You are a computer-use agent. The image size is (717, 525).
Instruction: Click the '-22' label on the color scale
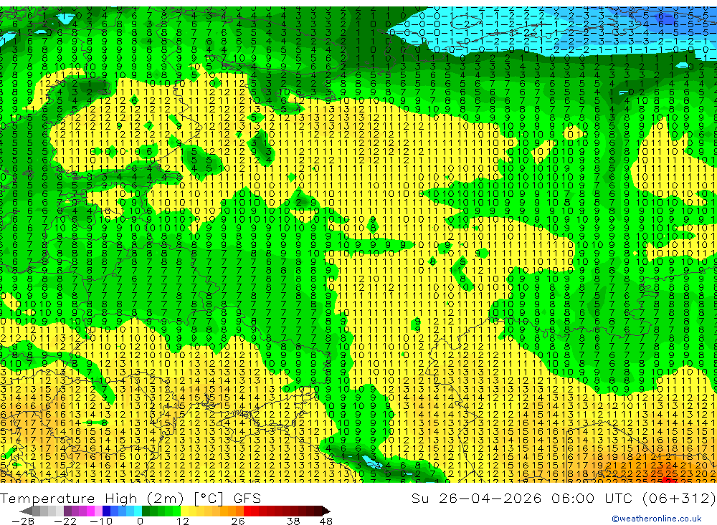coord(65,521)
